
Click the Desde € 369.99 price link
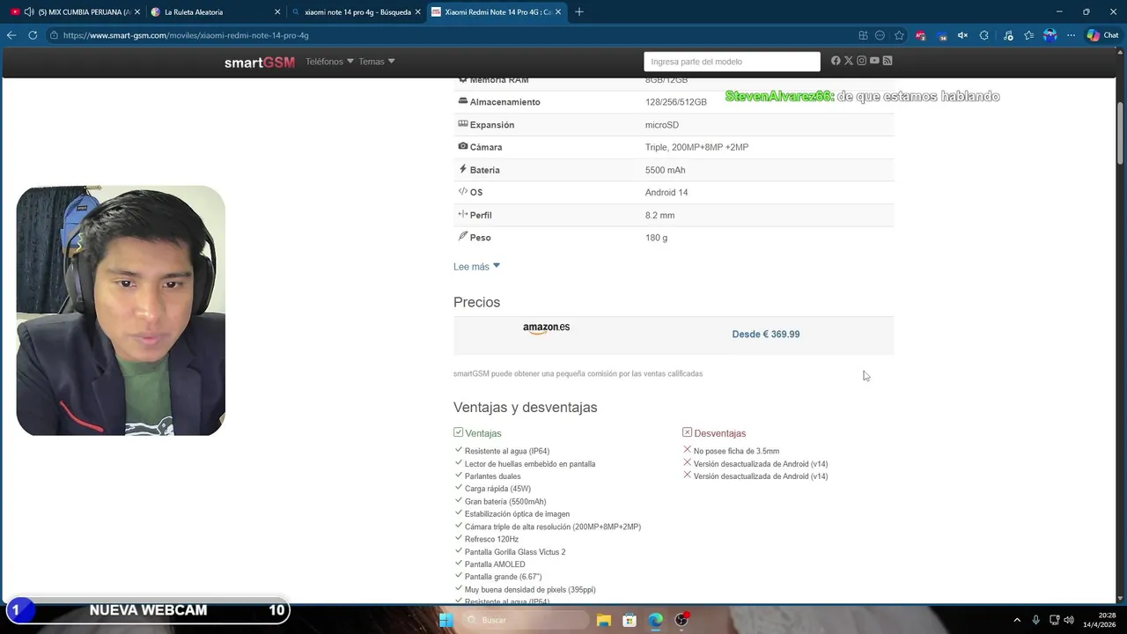(x=766, y=335)
